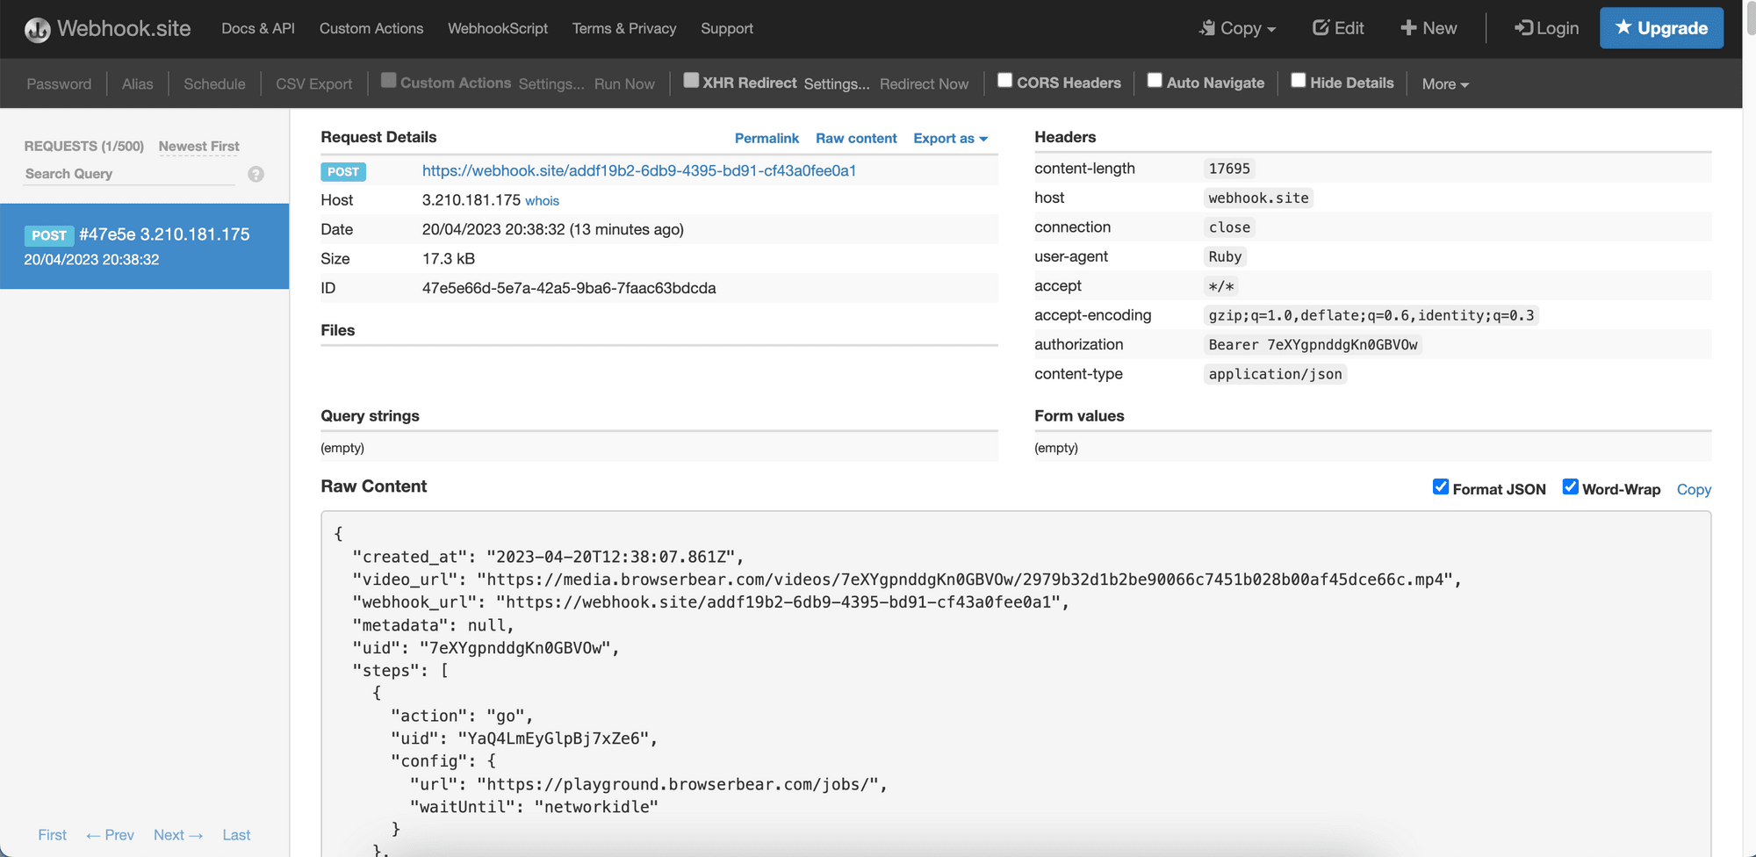Open the Copy clipboard icon menu
Screen dimensions: 1756x857
coord(1210,28)
